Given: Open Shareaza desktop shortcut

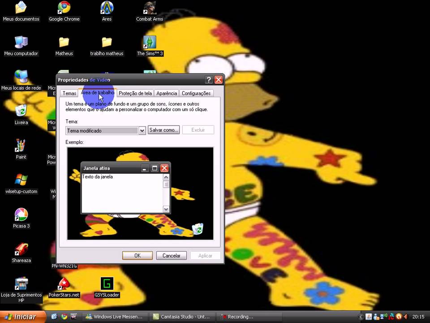Looking at the screenshot, I should [x=21, y=253].
